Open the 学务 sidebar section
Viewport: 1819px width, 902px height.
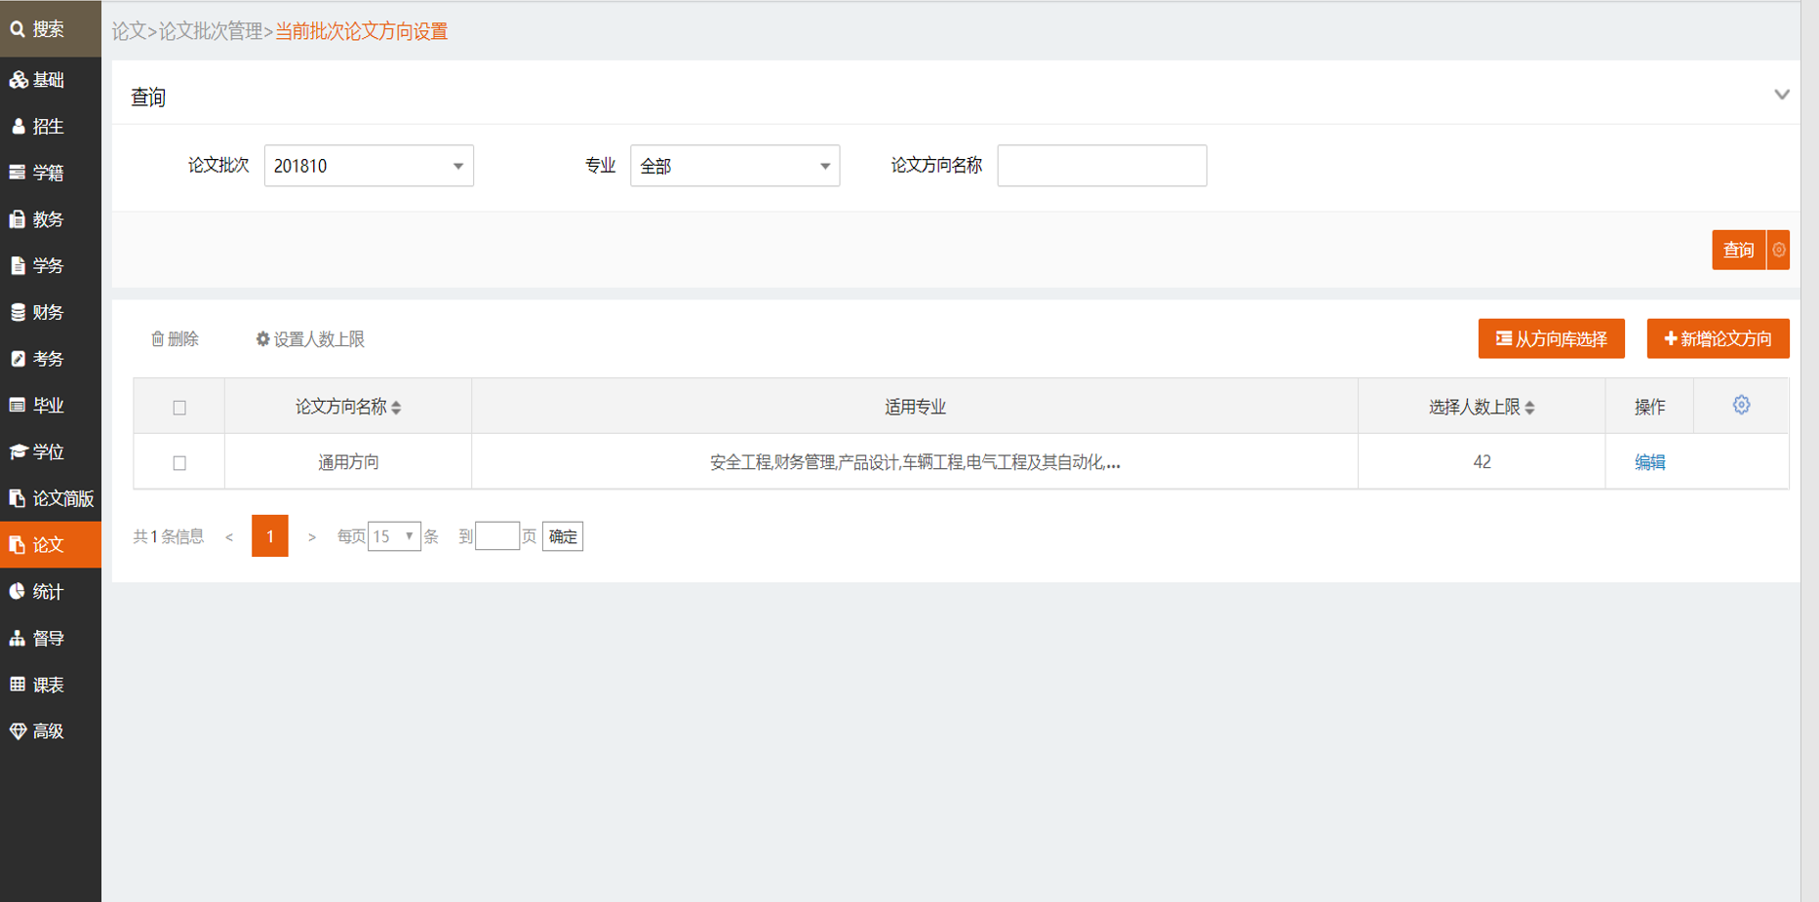coord(50,266)
